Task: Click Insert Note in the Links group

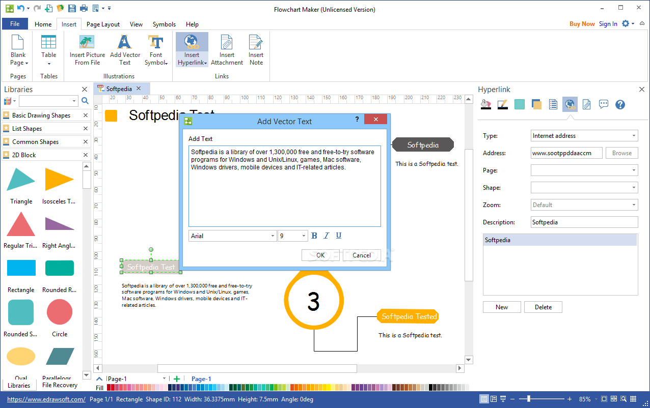Action: coord(256,50)
